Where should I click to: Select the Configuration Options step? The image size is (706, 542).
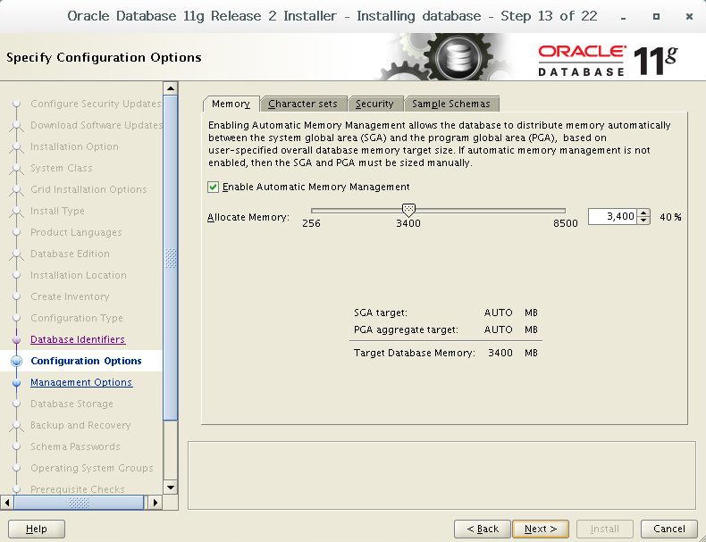tap(86, 361)
